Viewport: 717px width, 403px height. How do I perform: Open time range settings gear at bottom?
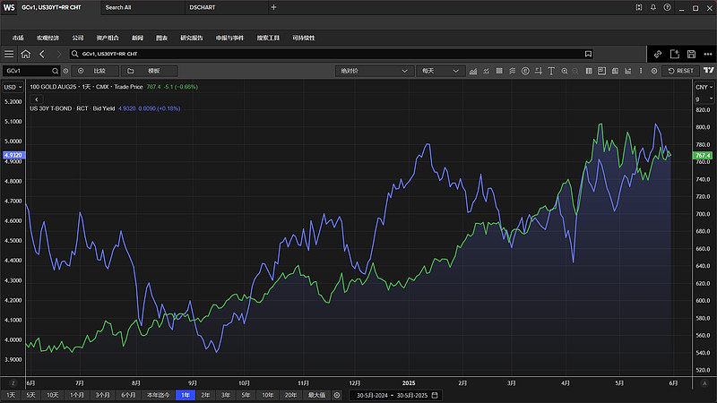point(337,395)
